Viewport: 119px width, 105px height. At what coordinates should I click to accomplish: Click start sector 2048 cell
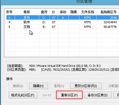click(x=107, y=18)
